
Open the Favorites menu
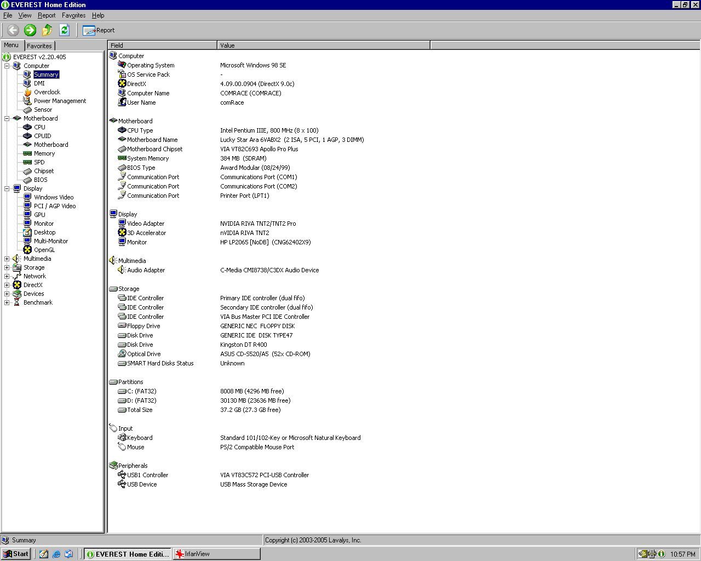click(x=73, y=15)
